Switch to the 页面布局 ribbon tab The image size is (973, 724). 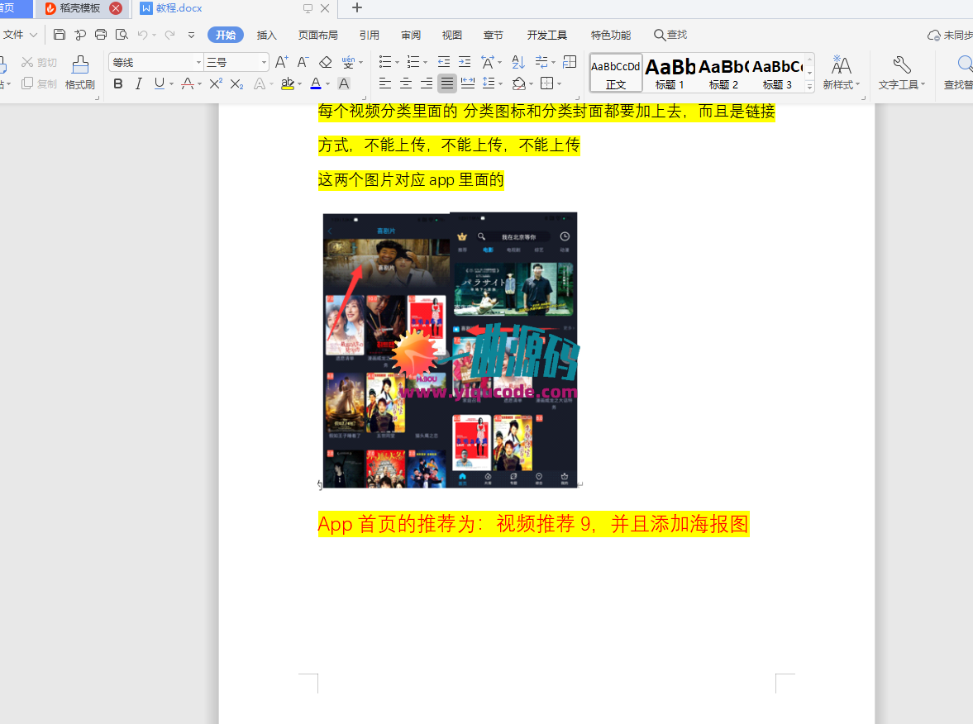(317, 35)
